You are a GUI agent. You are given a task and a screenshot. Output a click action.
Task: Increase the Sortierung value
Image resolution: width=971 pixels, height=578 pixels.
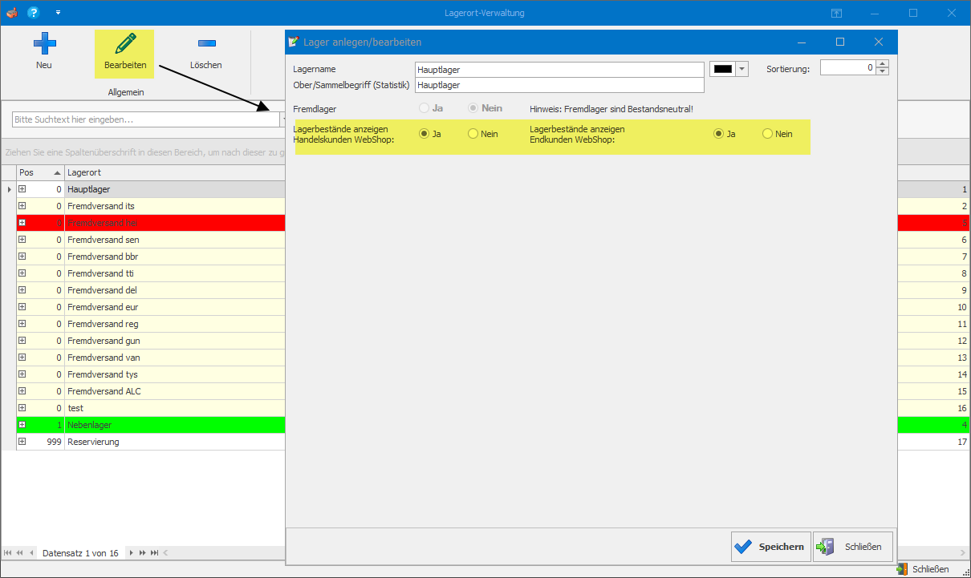coord(883,64)
